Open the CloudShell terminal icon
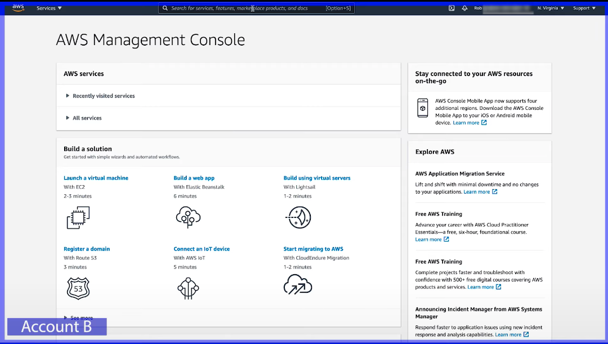Screen dimensions: 608x344 pos(451,8)
